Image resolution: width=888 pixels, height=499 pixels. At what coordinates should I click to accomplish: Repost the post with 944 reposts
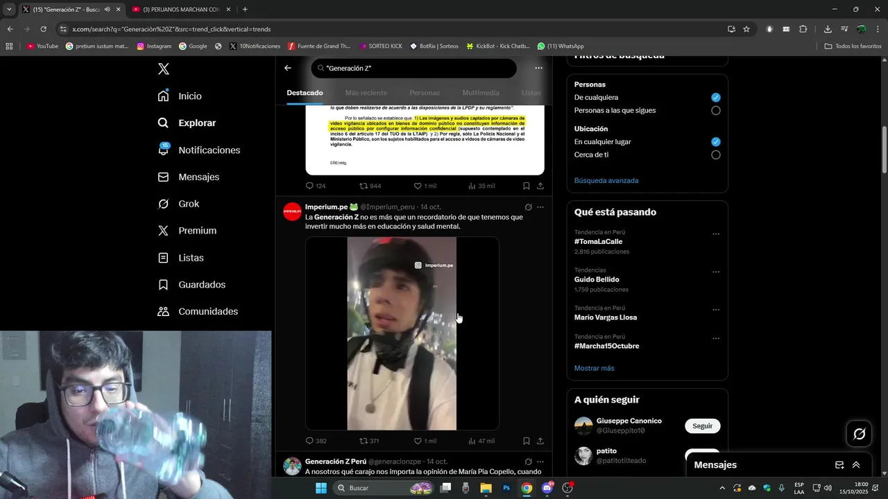(370, 186)
